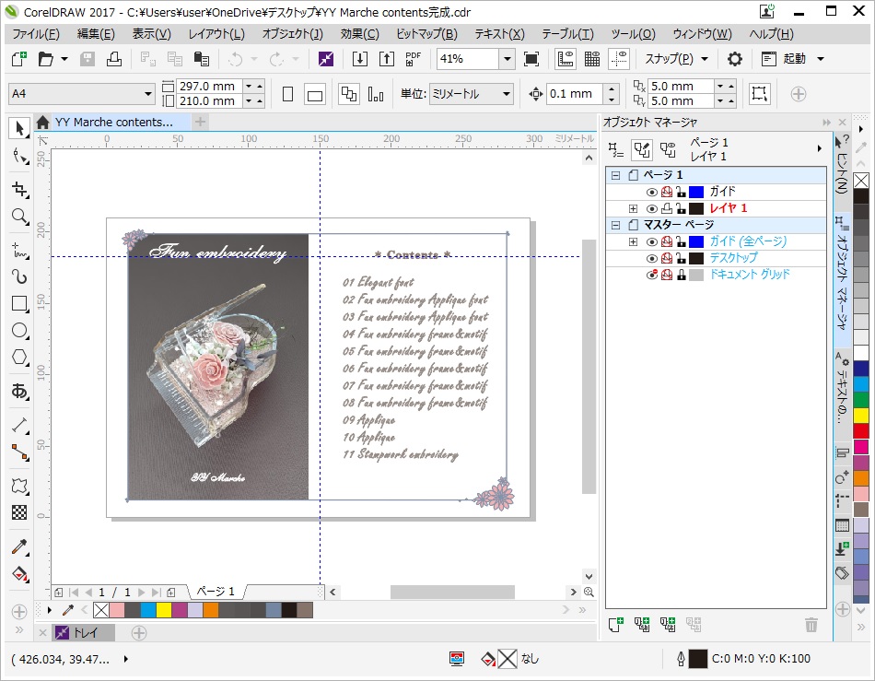This screenshot has height=681, width=875.
Task: Toggle visibility eye of レイヤ 1
Action: (651, 209)
